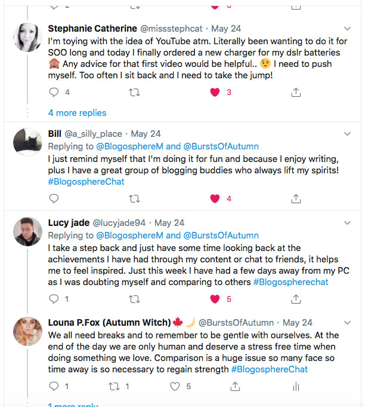This screenshot has width=365, height=407.
Task: Unlike Bill's tweet with 4 likes
Action: tap(215, 198)
